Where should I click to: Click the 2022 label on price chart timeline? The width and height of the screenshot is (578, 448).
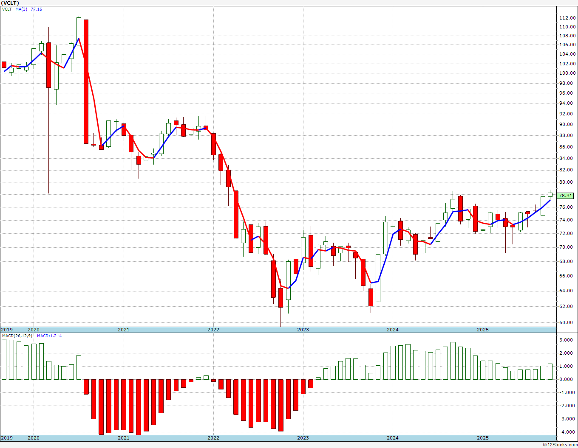(213, 330)
